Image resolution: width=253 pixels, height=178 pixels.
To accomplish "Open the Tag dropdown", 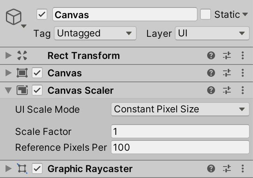I will coord(95,33).
